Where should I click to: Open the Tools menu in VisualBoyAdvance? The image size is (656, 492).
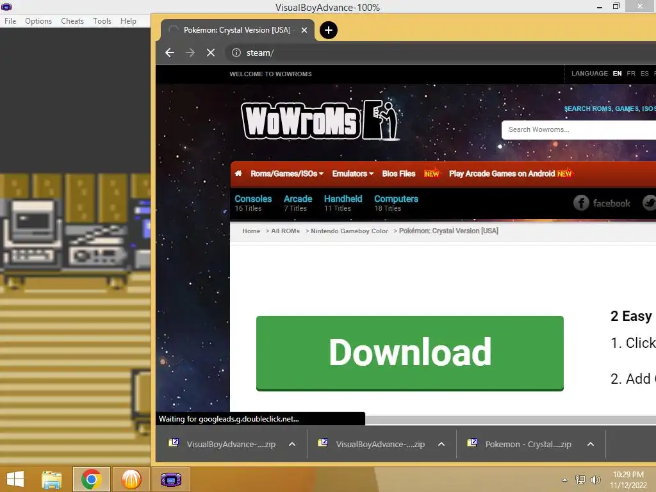[x=102, y=21]
